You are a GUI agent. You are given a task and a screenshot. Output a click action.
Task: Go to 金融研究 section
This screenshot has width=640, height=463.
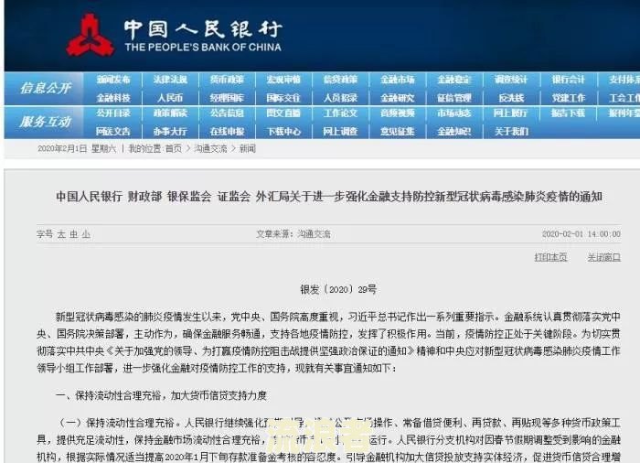(397, 98)
